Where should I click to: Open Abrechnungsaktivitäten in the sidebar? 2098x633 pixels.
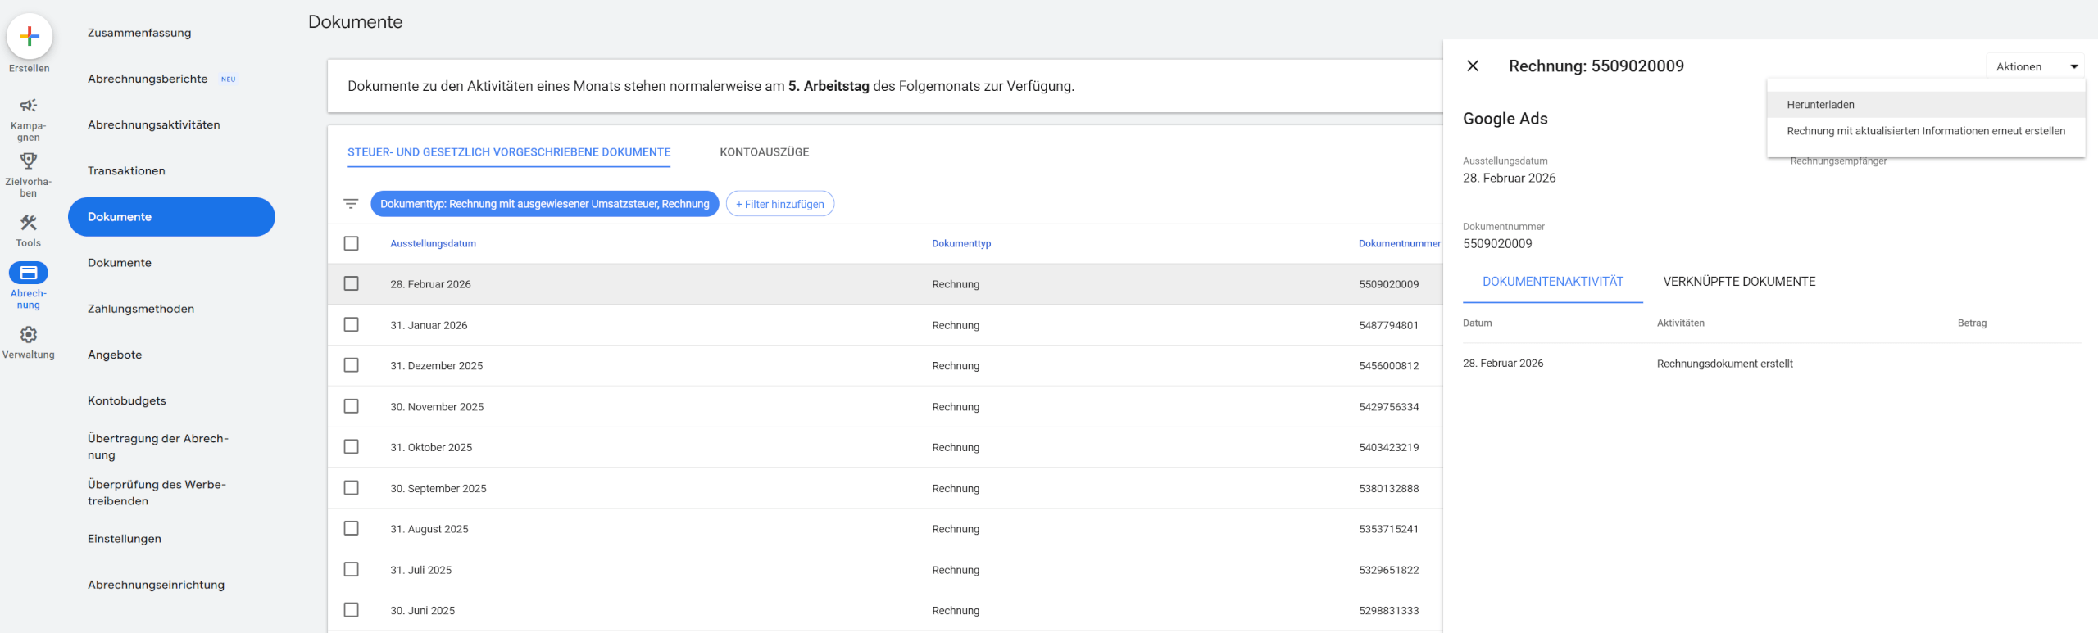(x=154, y=124)
